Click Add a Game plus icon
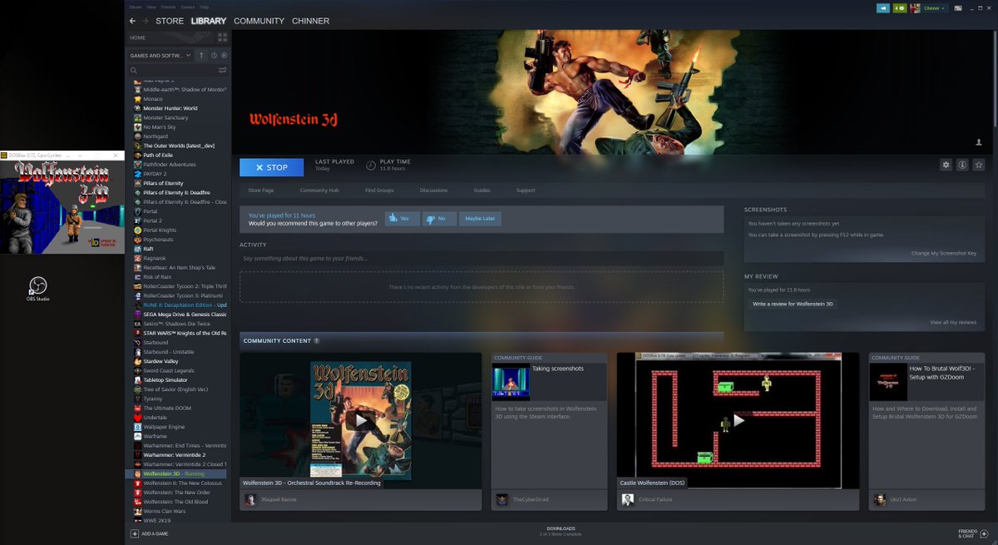 coord(135,533)
